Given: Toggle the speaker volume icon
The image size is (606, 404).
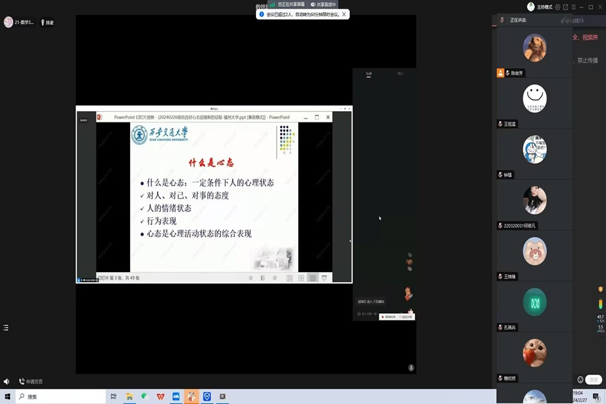Looking at the screenshot, I should coord(7,382).
